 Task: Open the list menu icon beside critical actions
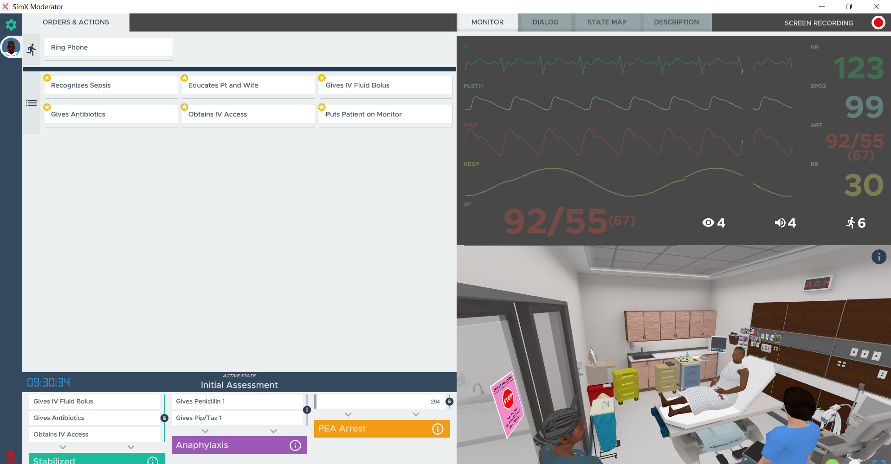pyautogui.click(x=31, y=103)
